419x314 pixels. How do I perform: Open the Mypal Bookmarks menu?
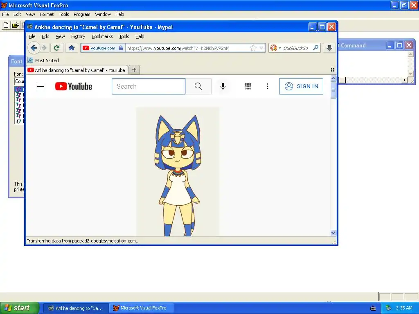102,36
